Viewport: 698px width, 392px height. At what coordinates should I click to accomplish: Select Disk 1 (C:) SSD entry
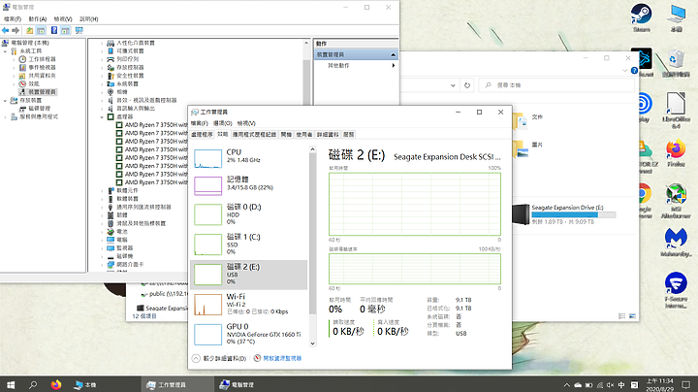pos(249,245)
